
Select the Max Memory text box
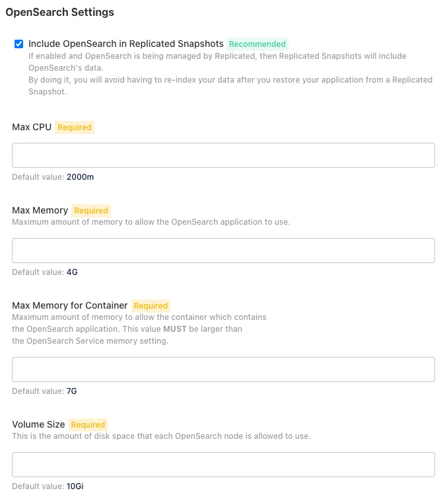223,251
